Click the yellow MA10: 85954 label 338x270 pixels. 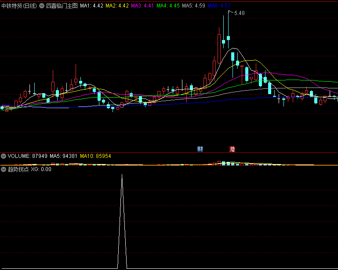[x=95, y=156]
